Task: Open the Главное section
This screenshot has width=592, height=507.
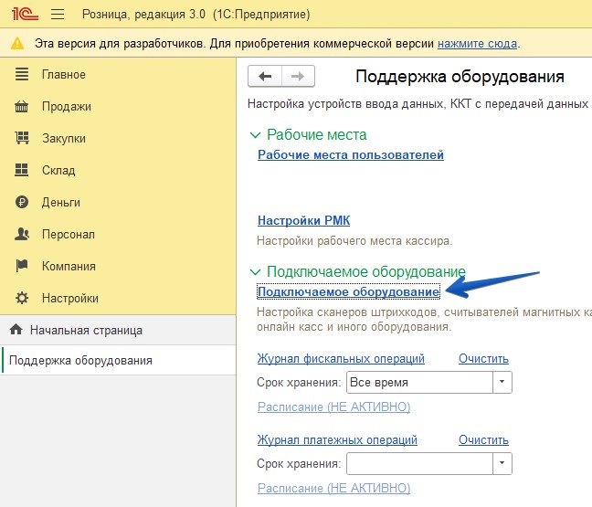Action: [x=63, y=74]
